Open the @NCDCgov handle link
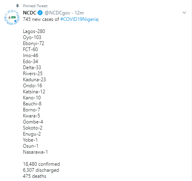Viewport: 192px width, 181px height. click(57, 13)
